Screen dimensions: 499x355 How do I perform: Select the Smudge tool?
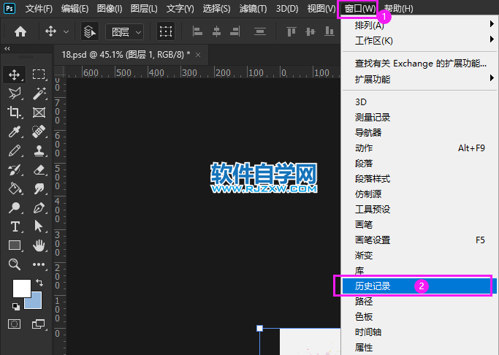[39, 188]
